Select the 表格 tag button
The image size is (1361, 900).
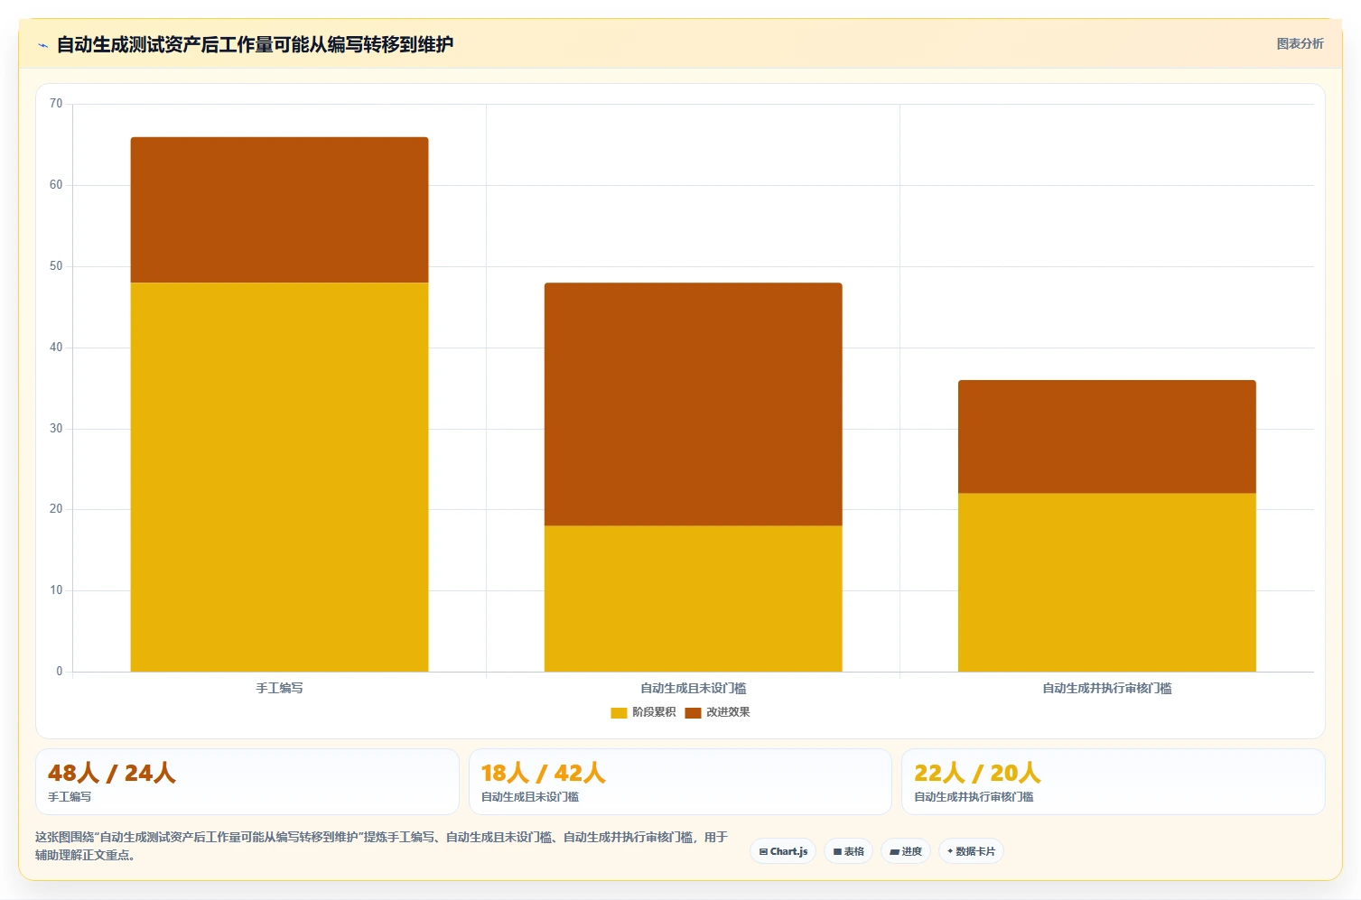(x=848, y=851)
